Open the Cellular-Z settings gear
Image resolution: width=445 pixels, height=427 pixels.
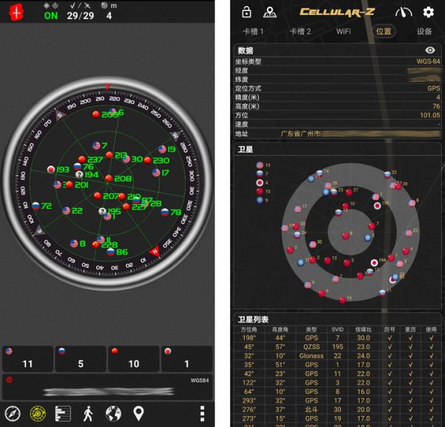click(428, 12)
